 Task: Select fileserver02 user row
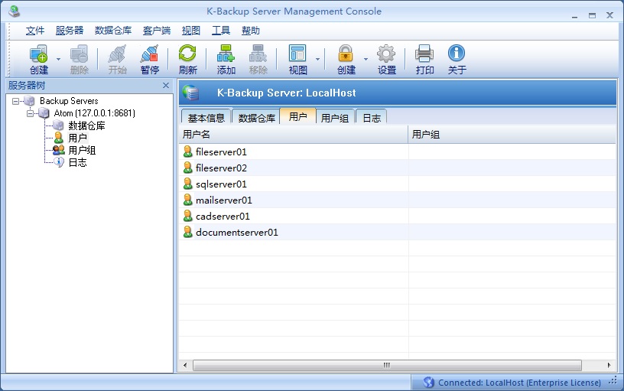point(398,168)
